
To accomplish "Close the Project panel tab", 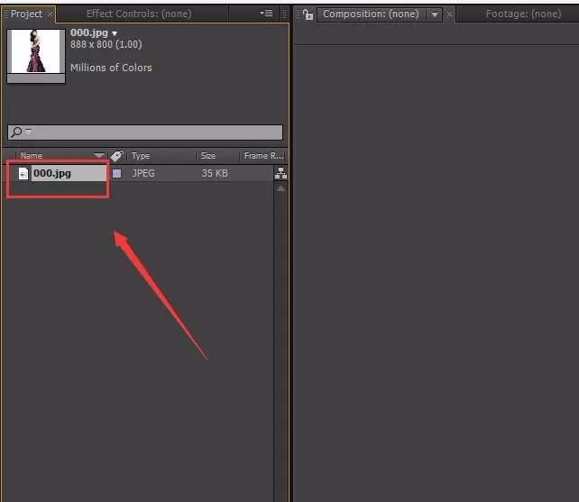I will click(50, 14).
